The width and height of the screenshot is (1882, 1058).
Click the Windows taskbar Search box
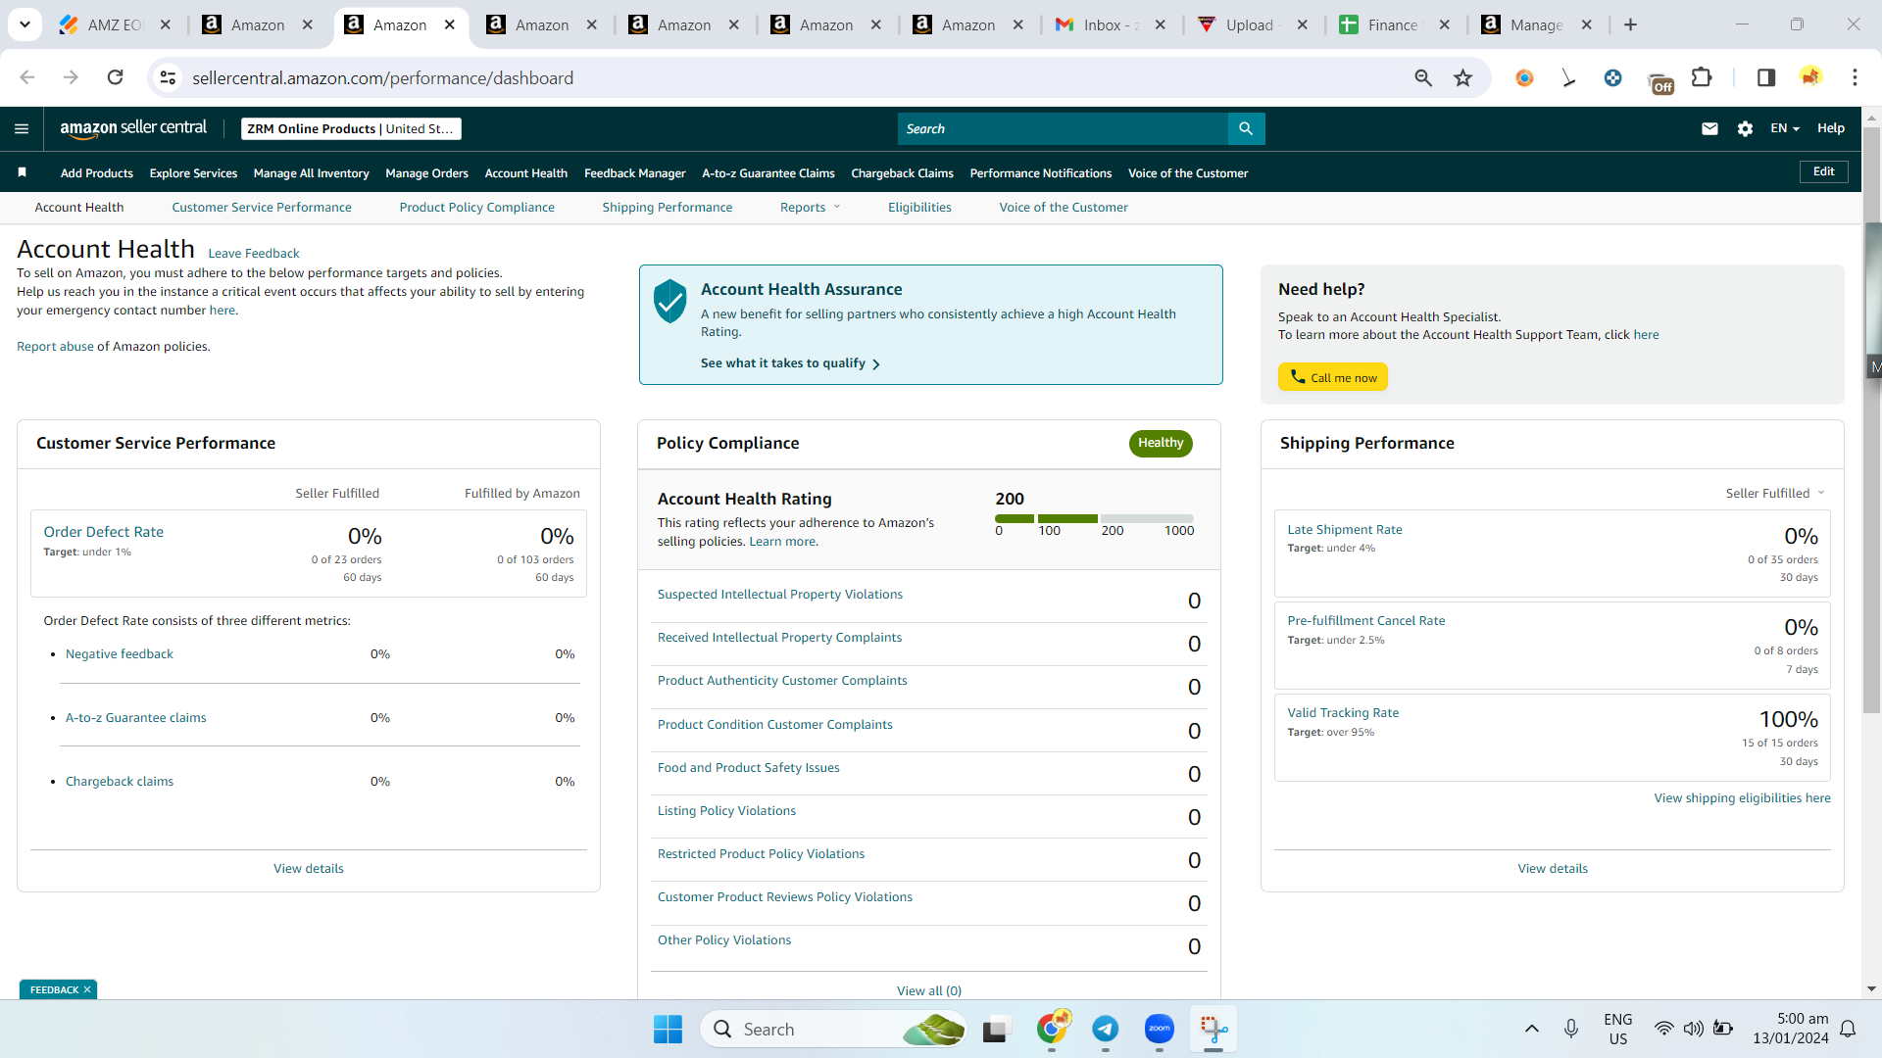[834, 1029]
